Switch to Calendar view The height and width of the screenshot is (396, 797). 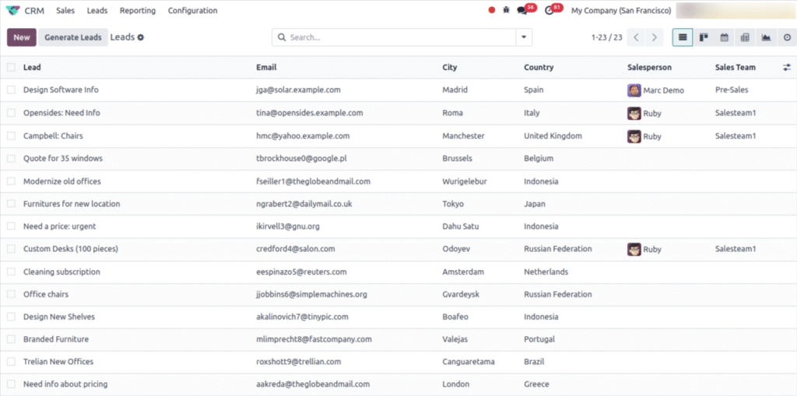(x=724, y=37)
